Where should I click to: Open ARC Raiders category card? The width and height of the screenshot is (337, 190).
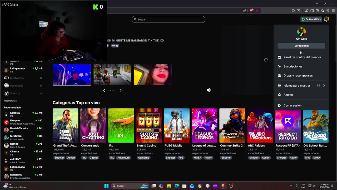click(260, 126)
